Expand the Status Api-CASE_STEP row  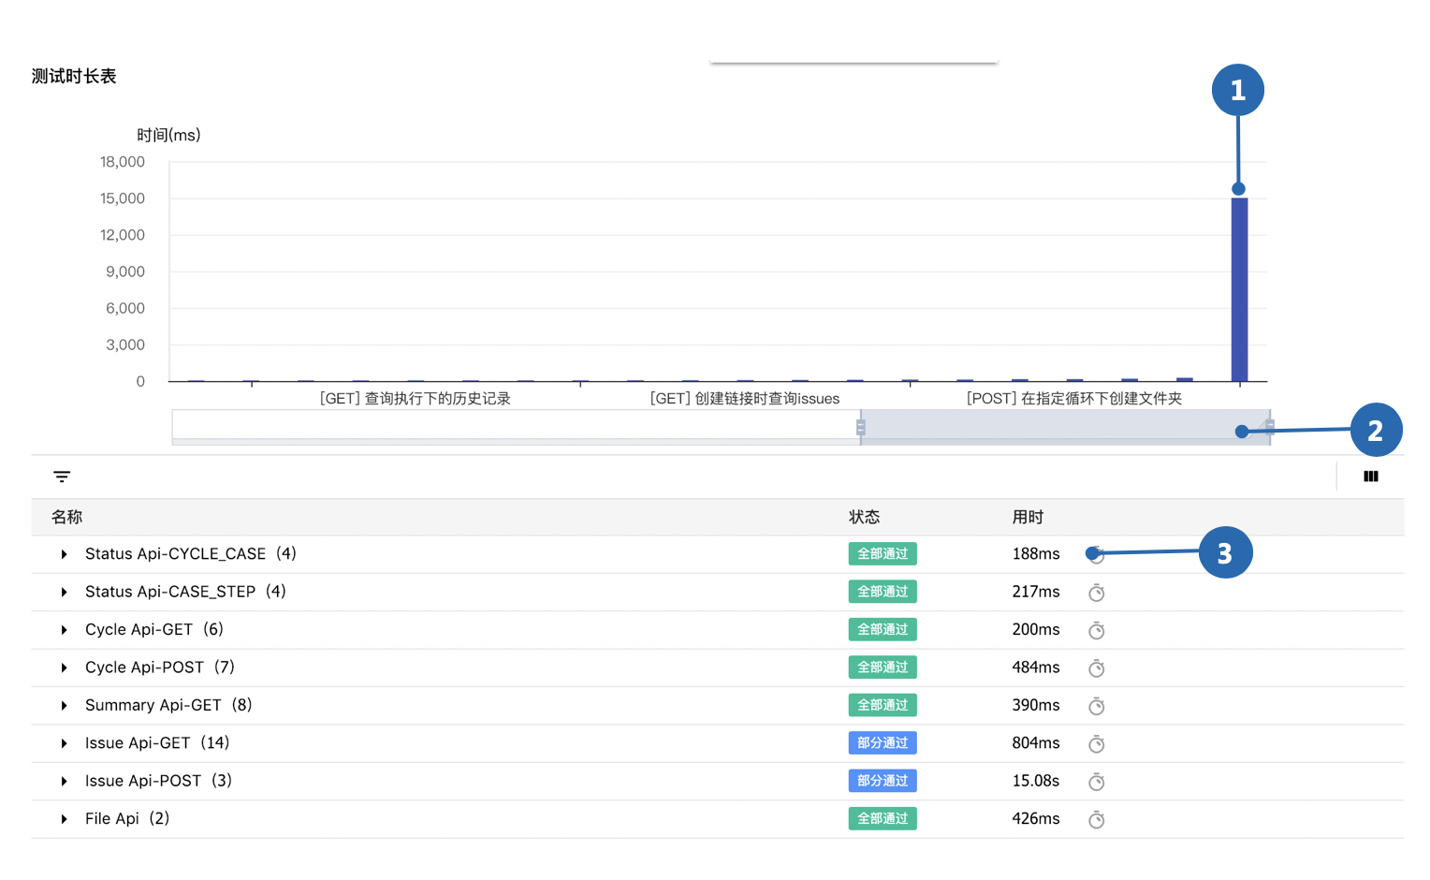[x=64, y=592]
